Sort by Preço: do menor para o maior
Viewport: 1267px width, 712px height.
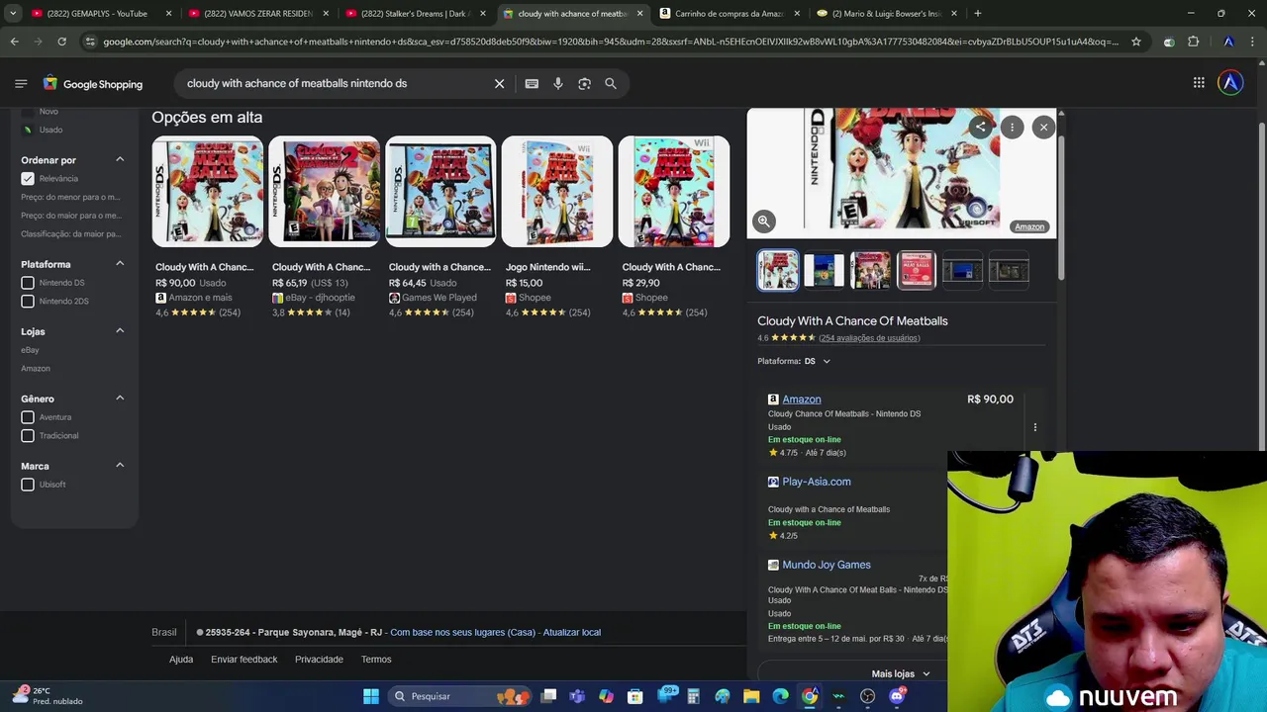coord(70,197)
